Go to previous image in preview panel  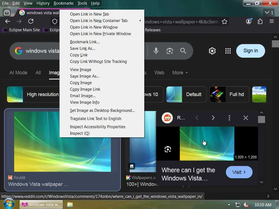pyautogui.click(x=197, y=118)
